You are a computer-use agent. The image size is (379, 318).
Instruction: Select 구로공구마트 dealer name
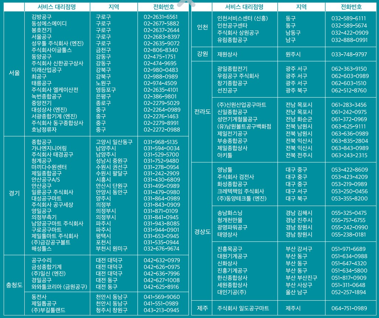coord(46,230)
